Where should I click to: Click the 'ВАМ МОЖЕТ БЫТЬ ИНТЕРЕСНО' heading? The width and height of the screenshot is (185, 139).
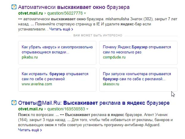click(x=98, y=35)
